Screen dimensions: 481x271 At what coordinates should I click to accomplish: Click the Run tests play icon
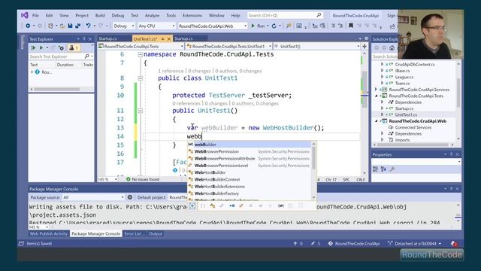pos(41,47)
